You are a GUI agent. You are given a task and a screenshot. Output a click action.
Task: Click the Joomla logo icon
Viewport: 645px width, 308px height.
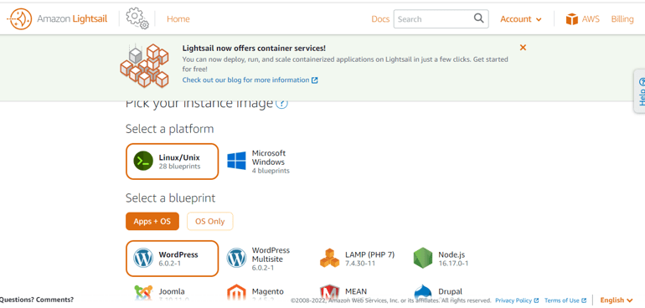[143, 293]
